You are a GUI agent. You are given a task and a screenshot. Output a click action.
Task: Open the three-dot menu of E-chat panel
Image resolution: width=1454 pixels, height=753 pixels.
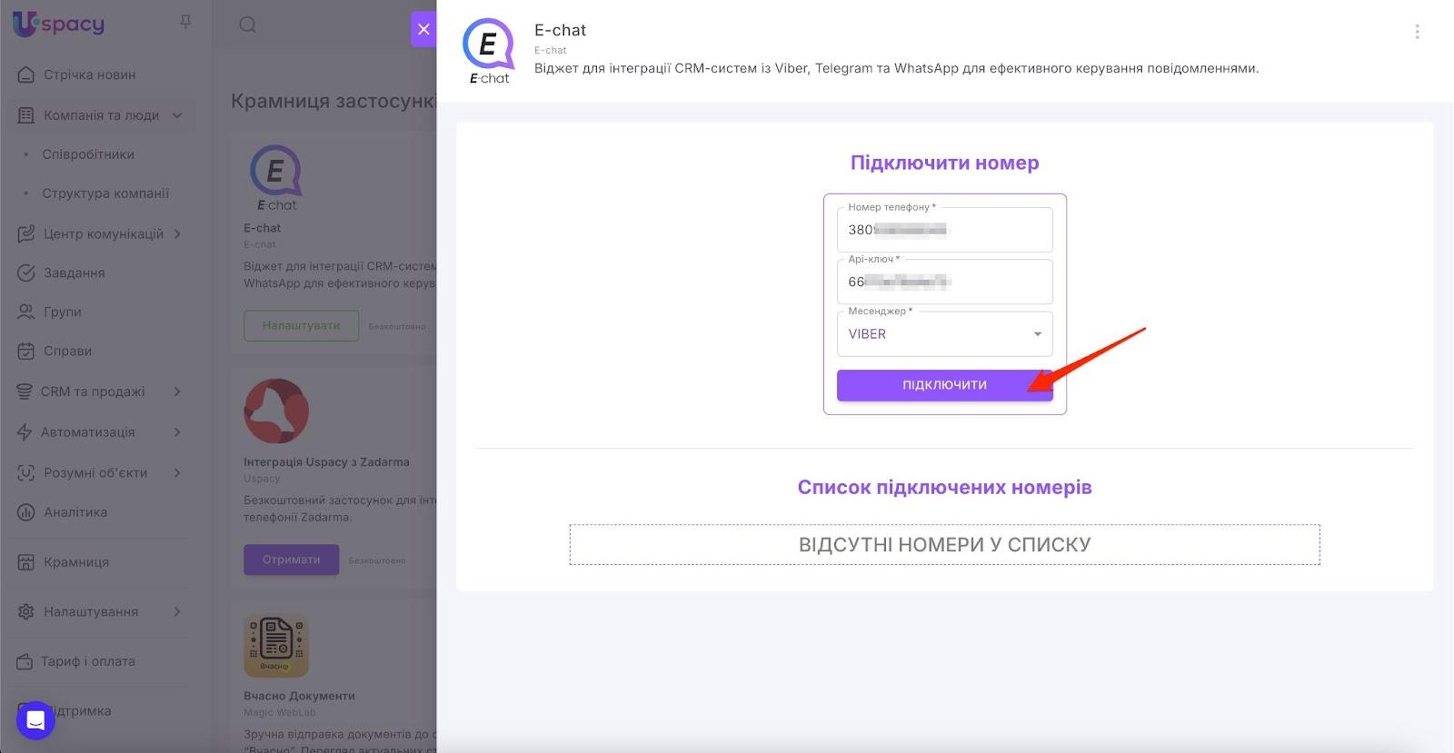click(1417, 32)
